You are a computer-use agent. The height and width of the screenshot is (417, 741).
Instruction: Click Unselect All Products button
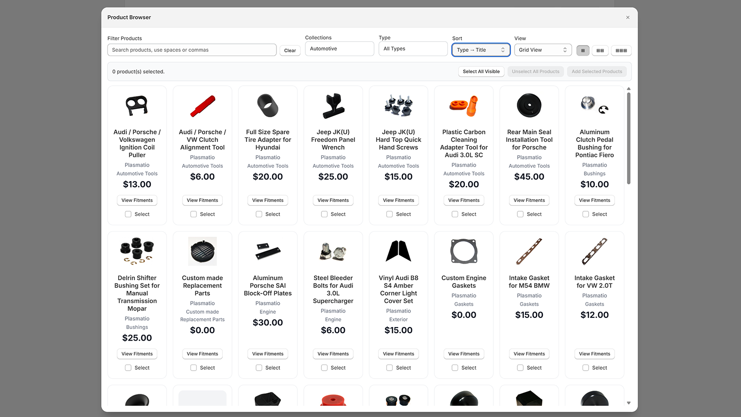pyautogui.click(x=535, y=71)
